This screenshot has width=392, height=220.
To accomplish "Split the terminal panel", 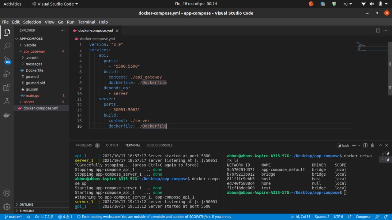I will (365, 145).
